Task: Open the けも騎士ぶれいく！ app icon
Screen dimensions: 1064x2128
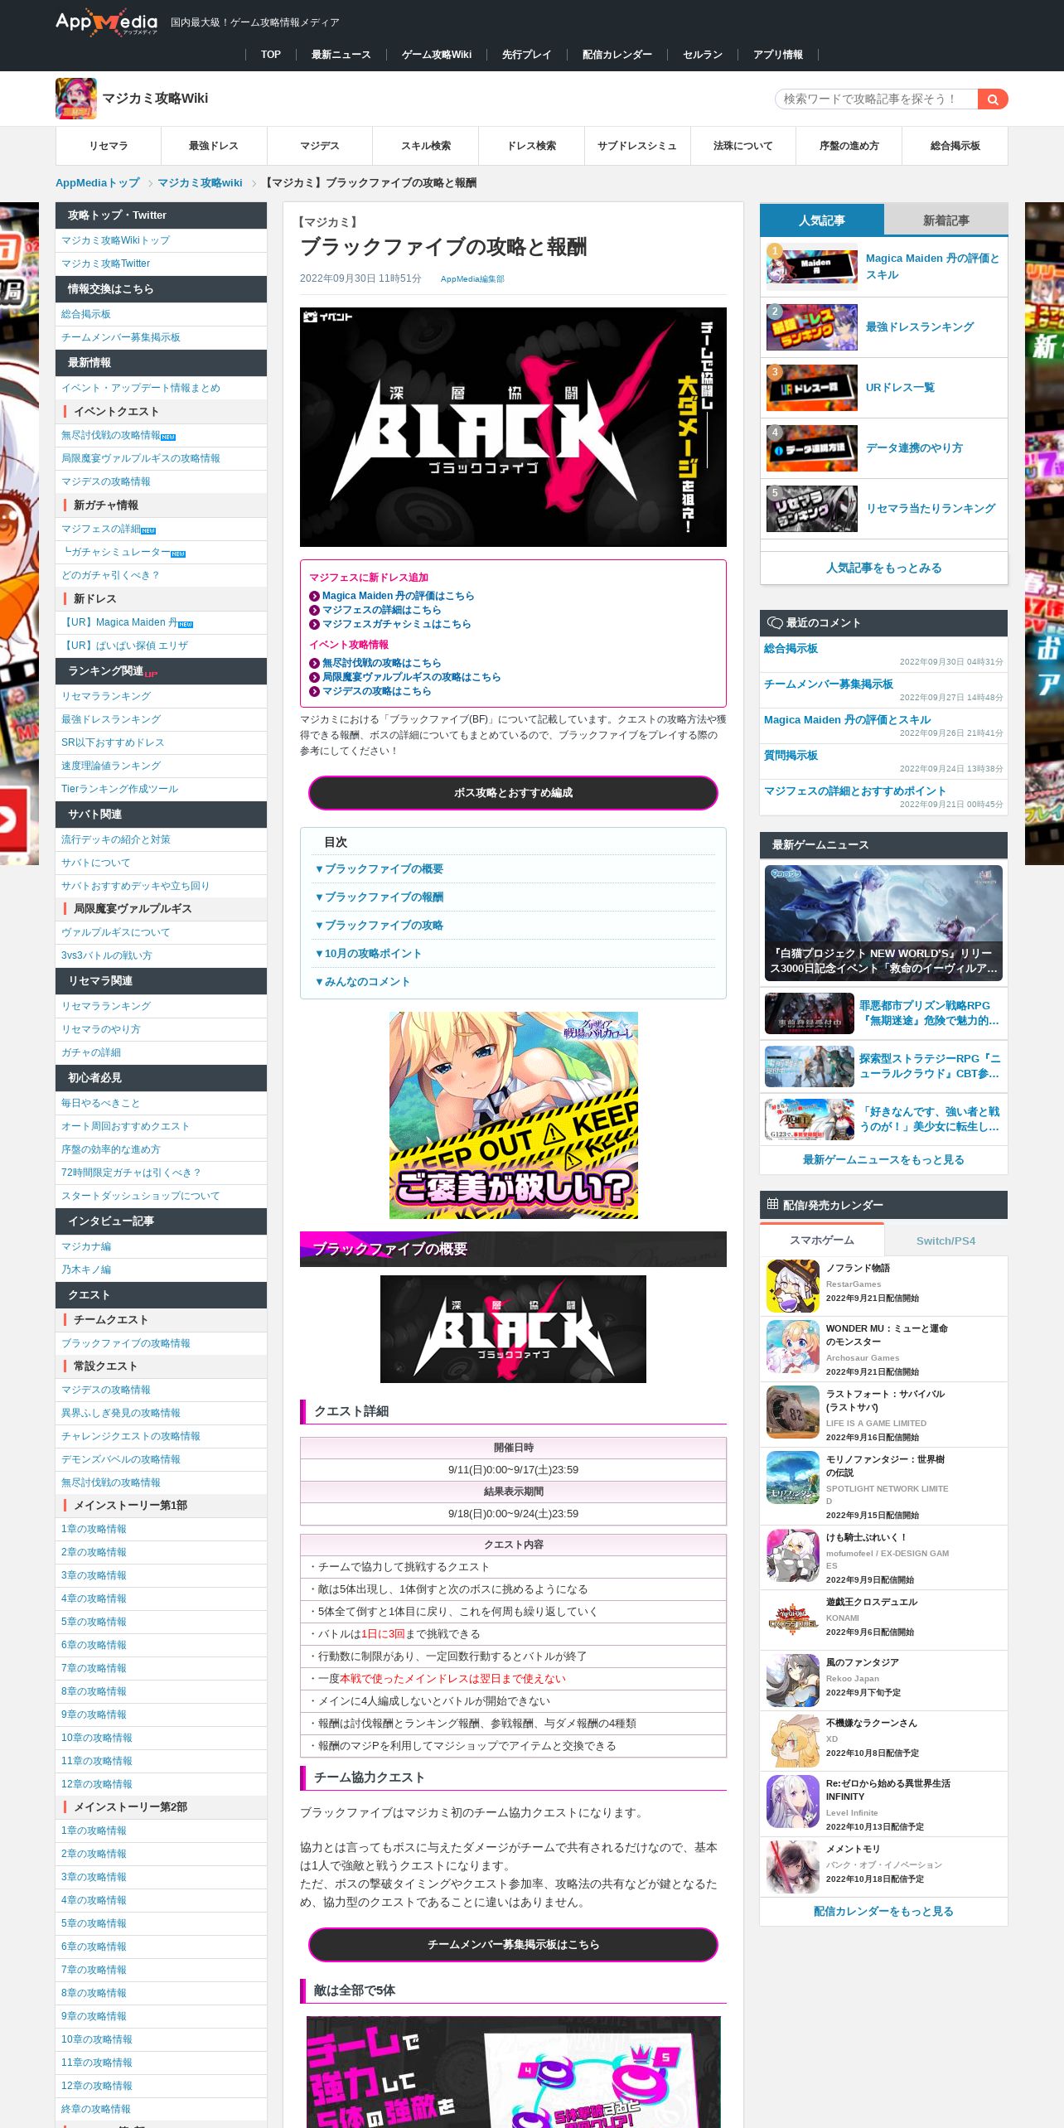Action: click(792, 1555)
